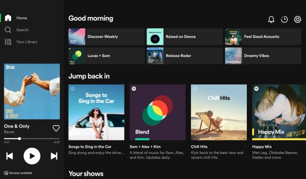
Task: Skip to next track
Action: click(54, 156)
